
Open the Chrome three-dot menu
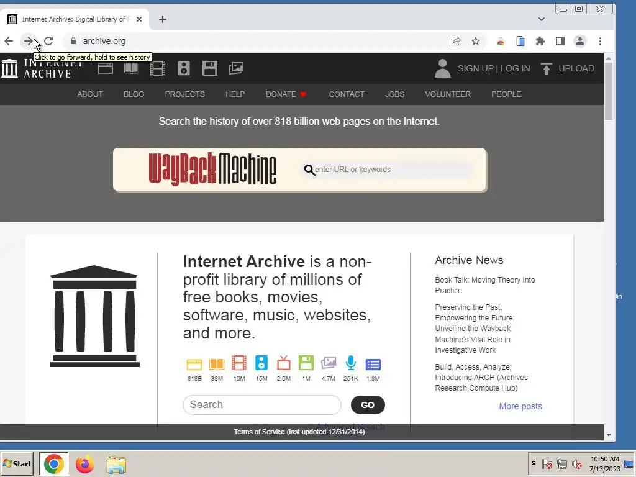[x=601, y=41]
